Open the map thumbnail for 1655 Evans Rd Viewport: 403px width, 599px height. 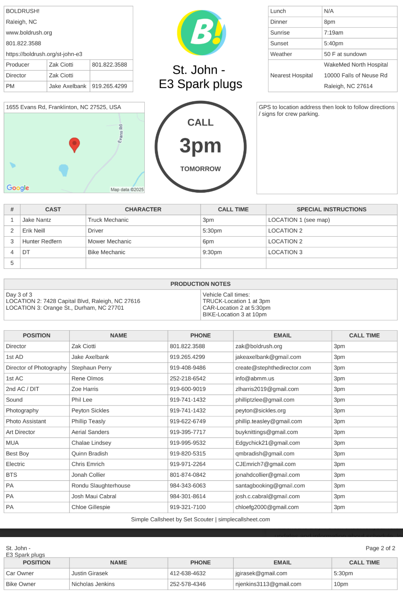tap(74, 153)
